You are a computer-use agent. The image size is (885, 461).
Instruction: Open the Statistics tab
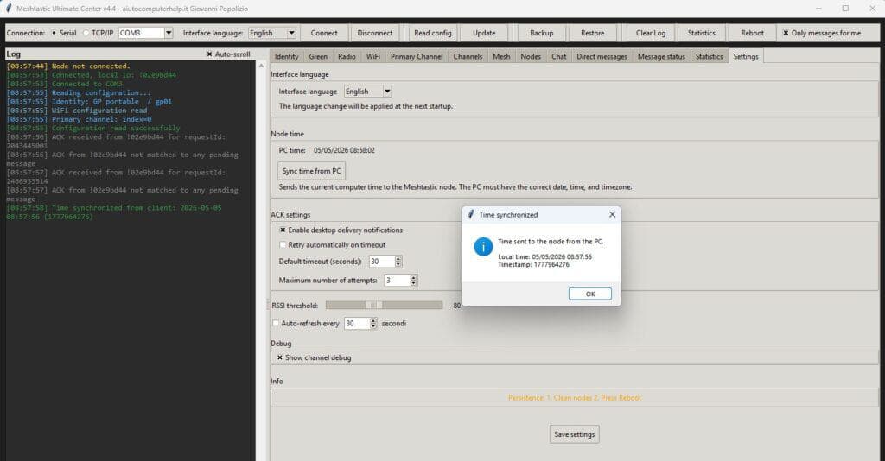[x=709, y=56]
